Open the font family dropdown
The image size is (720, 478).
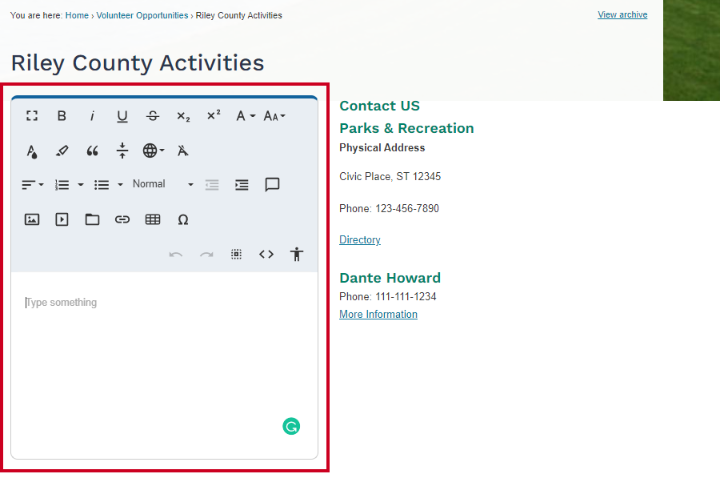(x=246, y=116)
